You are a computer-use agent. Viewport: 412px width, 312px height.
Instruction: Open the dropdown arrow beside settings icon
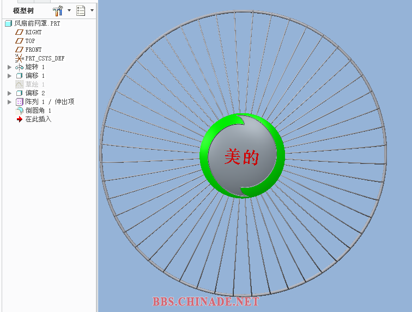point(69,10)
